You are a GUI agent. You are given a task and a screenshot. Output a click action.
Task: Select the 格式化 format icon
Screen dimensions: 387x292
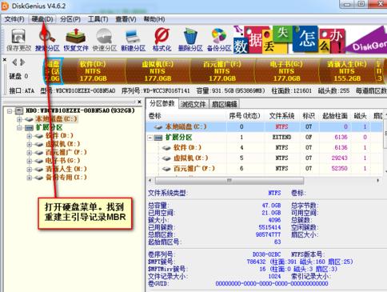click(x=162, y=40)
